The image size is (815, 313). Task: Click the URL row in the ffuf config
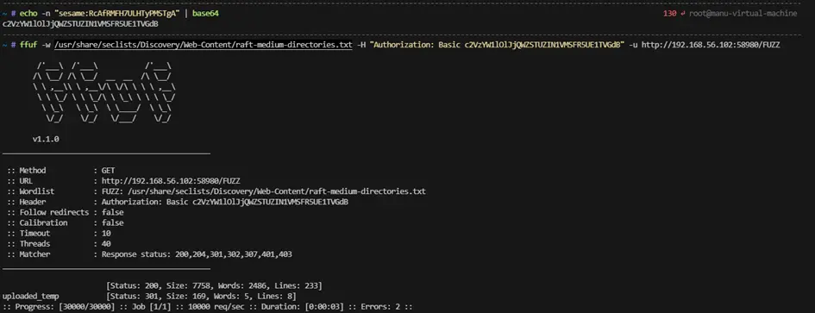123,181
